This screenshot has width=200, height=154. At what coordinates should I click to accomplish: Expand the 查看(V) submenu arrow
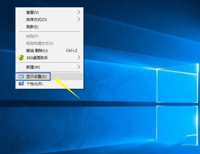[x=79, y=12]
